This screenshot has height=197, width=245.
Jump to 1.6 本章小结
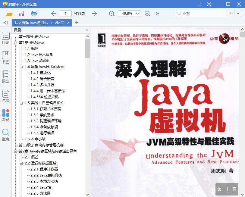(35, 139)
